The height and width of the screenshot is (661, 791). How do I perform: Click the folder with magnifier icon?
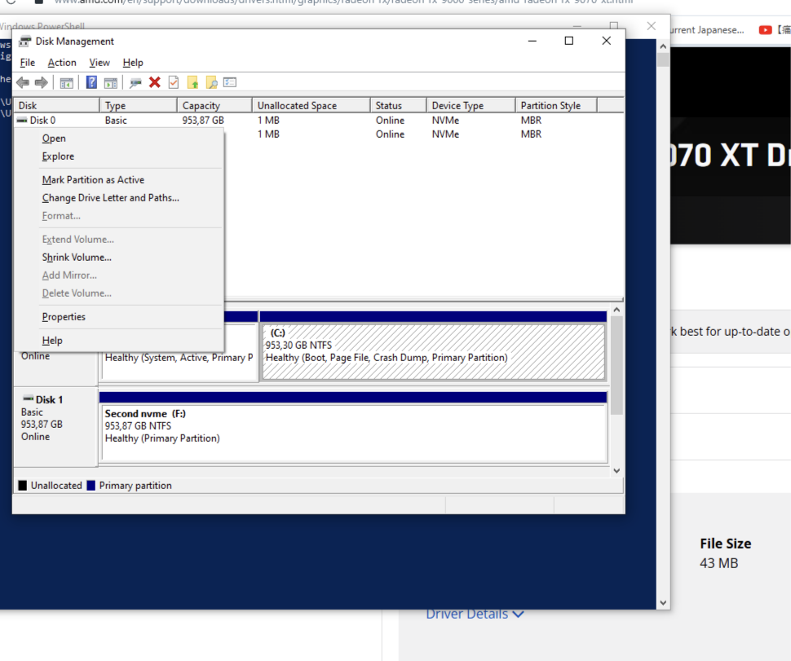(211, 82)
